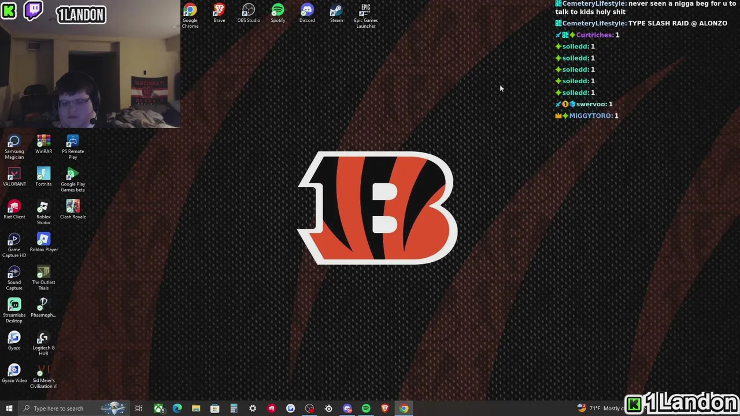Select the Samsung Magician desktop icon

pyautogui.click(x=14, y=147)
